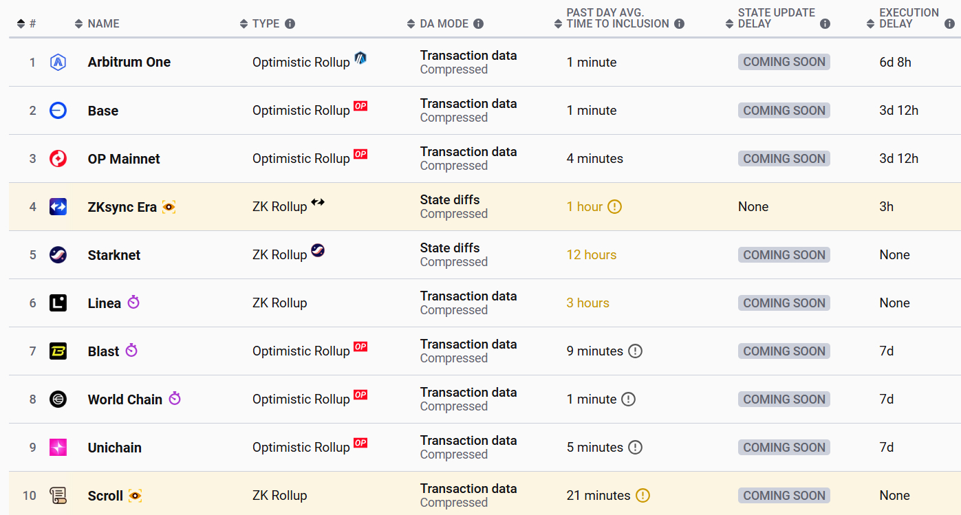Click the DA Mode column info icon
This screenshot has height=515, width=961.
pos(478,24)
